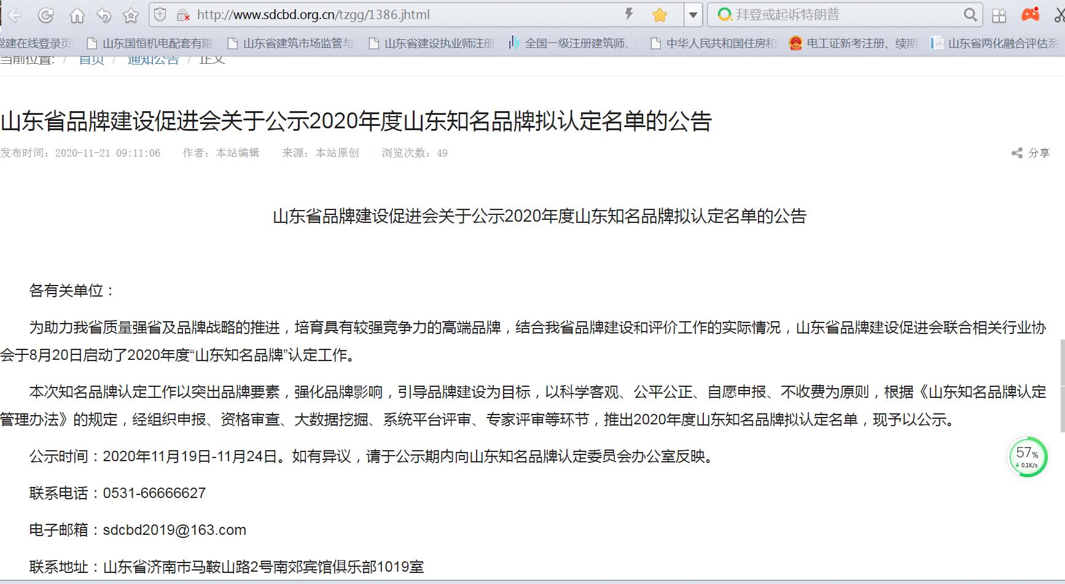Open the extensions grid icon
Screen dimensions: 1065x584
(x=999, y=15)
